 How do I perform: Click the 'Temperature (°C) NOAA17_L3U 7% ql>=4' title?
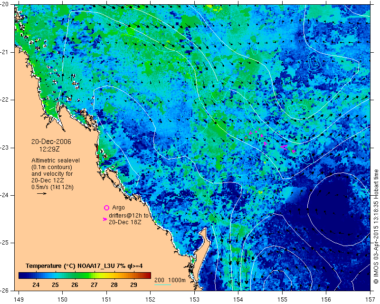pos(84,266)
